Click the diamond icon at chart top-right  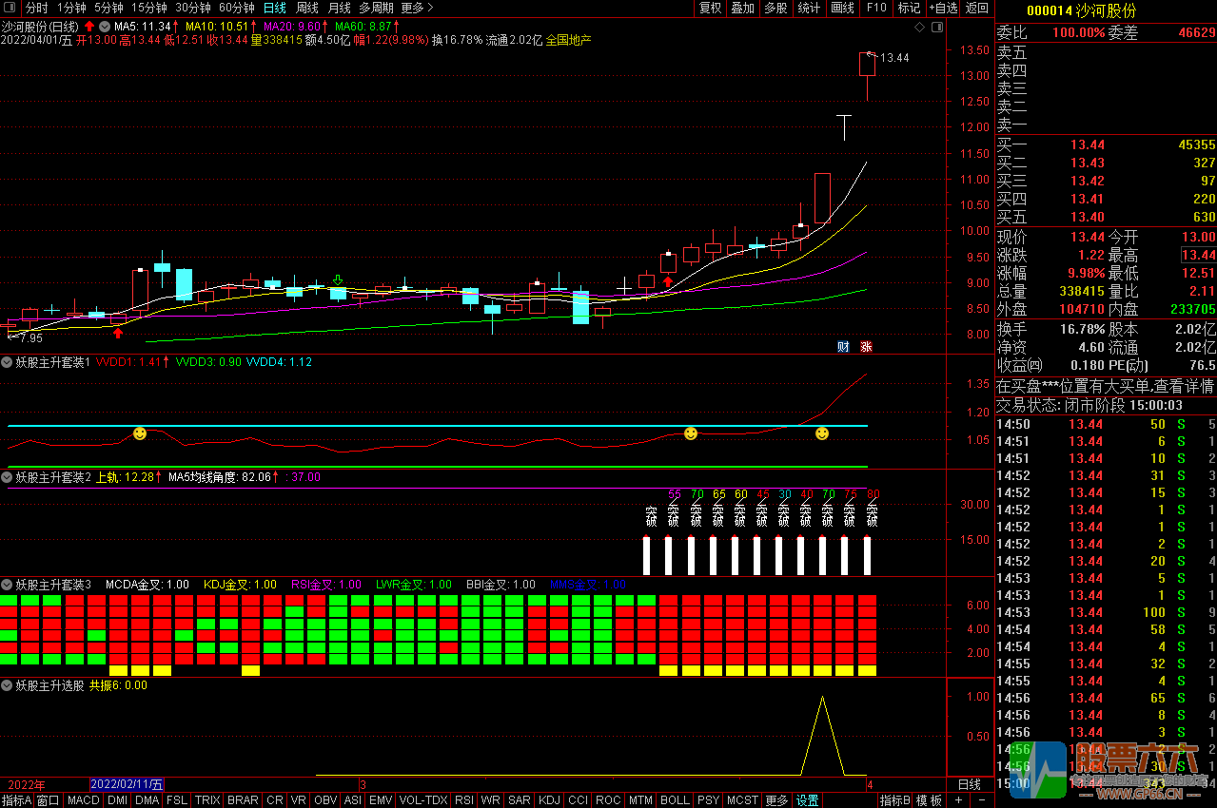(x=919, y=27)
